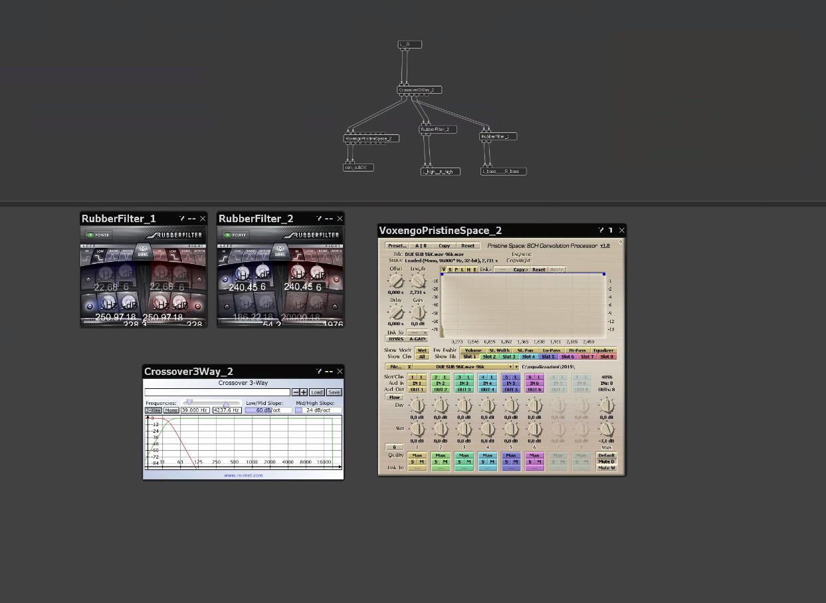
Task: Click Link icon in RubberFilter_2
Action: [x=280, y=253]
